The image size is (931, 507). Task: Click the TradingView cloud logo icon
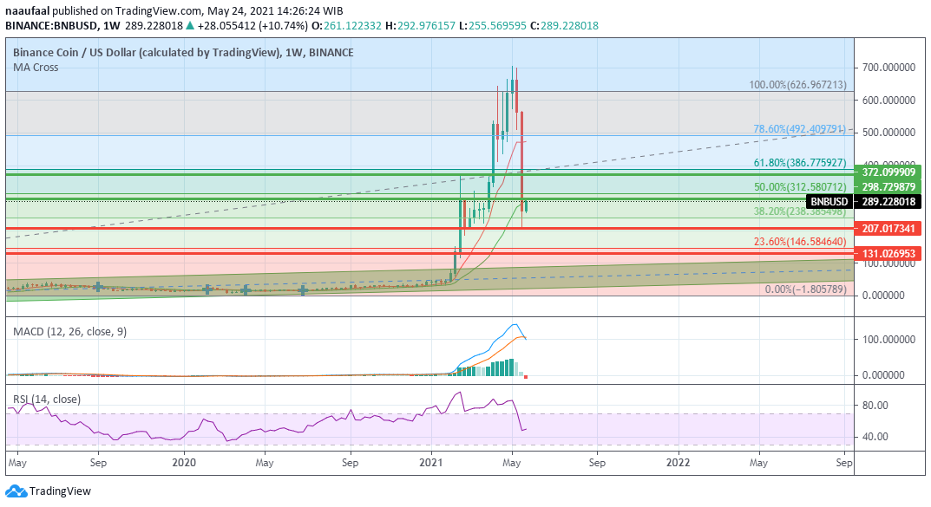(16, 491)
